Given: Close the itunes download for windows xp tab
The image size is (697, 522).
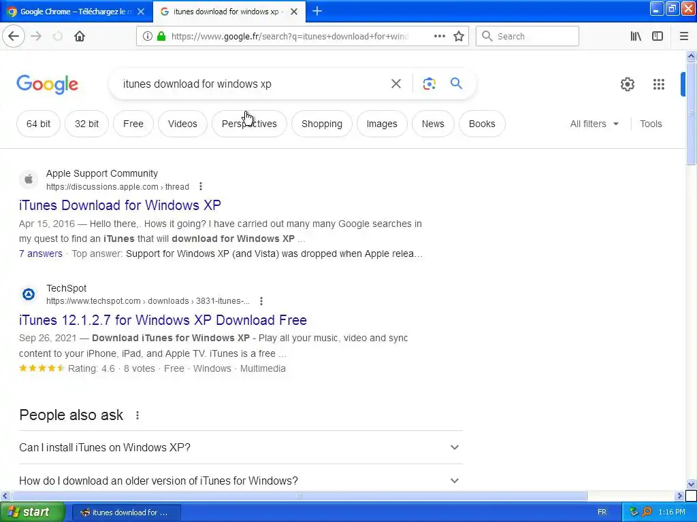Looking at the screenshot, I should (294, 12).
